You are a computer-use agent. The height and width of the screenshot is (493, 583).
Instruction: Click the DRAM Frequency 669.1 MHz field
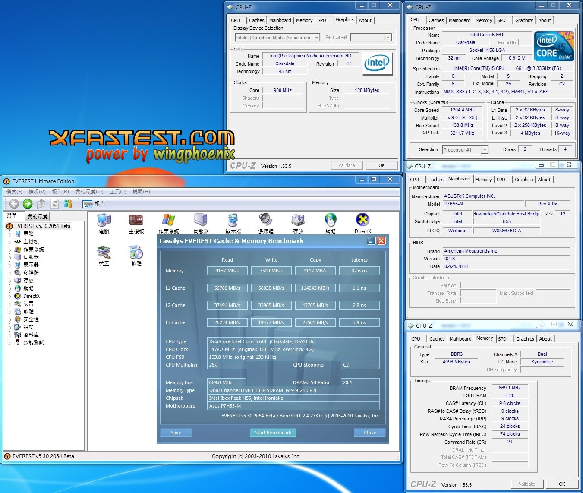click(x=510, y=388)
